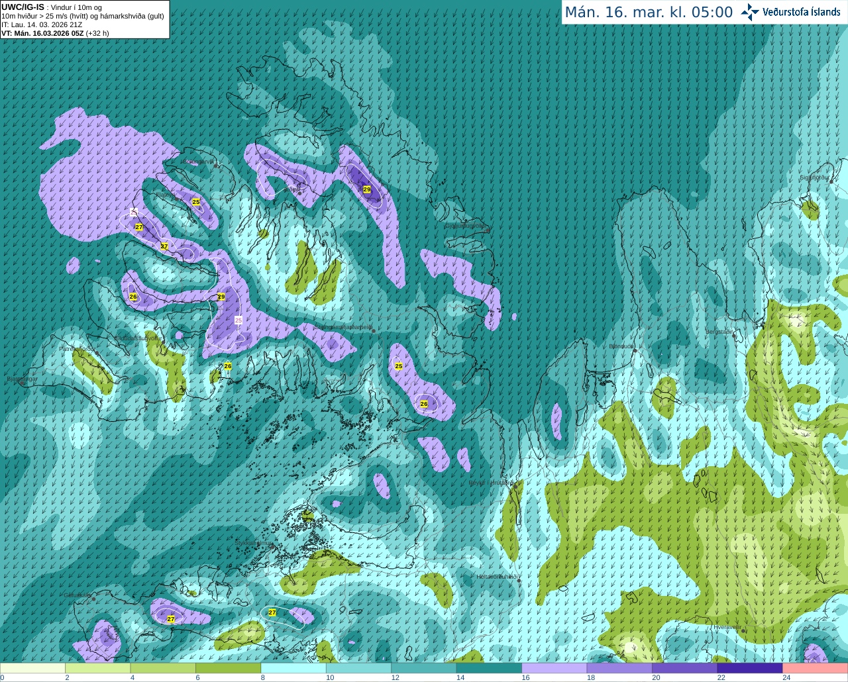Pick the 16–18 m/s light purple legend swatch
Image resolution: width=848 pixels, height=682 pixels.
(x=555, y=668)
